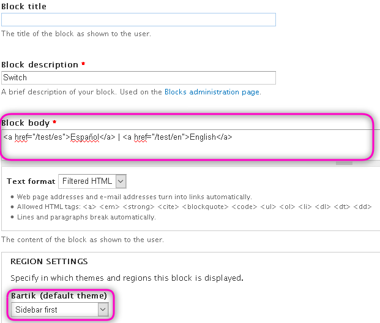
Task: Click inside the Block body textarea blank area
Action: [x=189, y=150]
